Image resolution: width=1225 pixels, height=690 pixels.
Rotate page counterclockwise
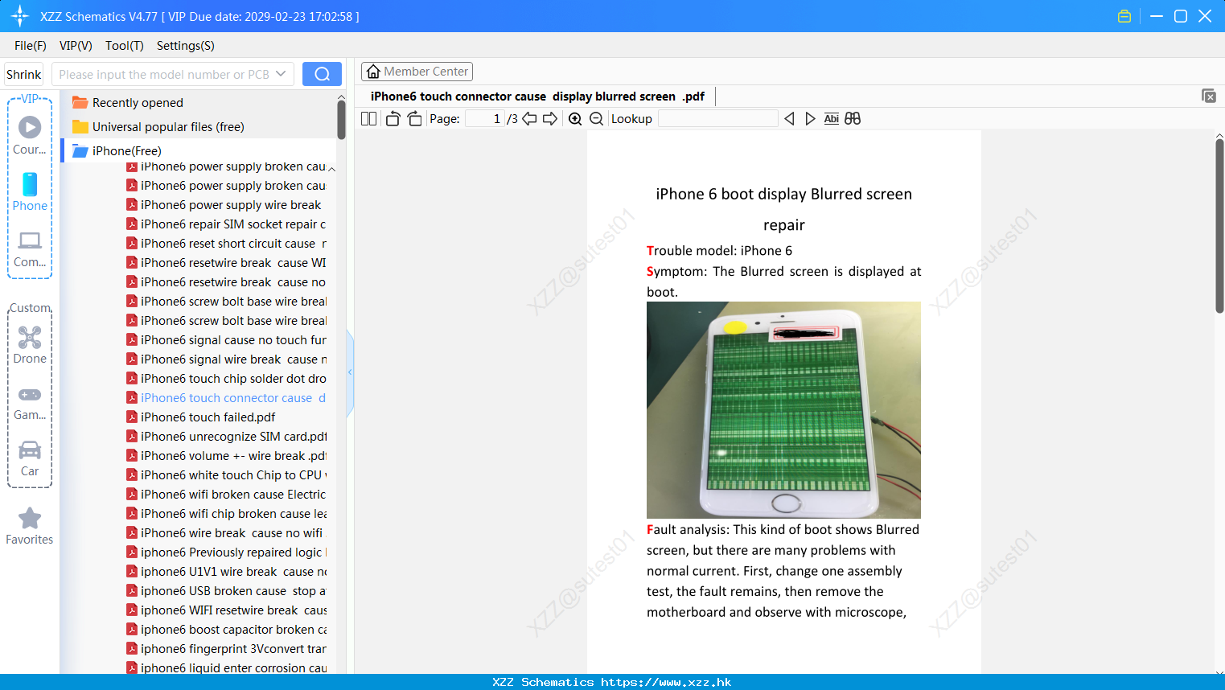pos(393,118)
